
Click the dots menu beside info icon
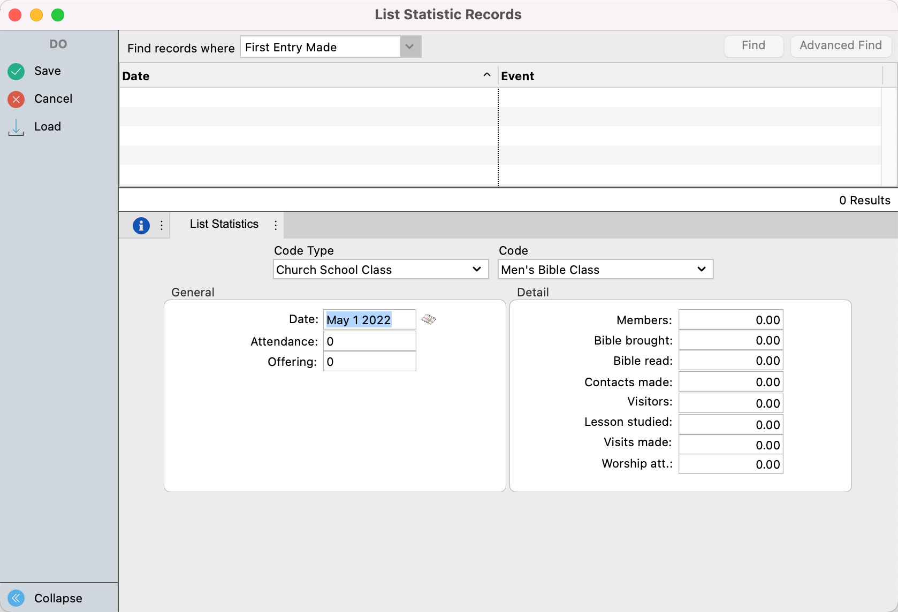pos(162,225)
